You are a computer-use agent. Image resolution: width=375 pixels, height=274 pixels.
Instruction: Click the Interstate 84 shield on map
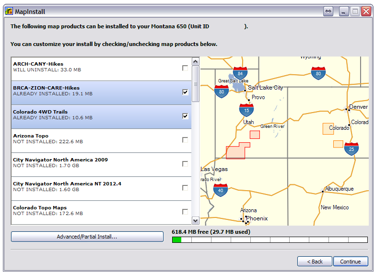click(240, 73)
